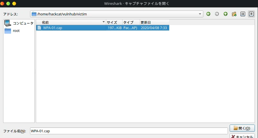Screen dimensions: 258x138
Task: Select the WPA-01.cap file name
Action: [x=52, y=28]
